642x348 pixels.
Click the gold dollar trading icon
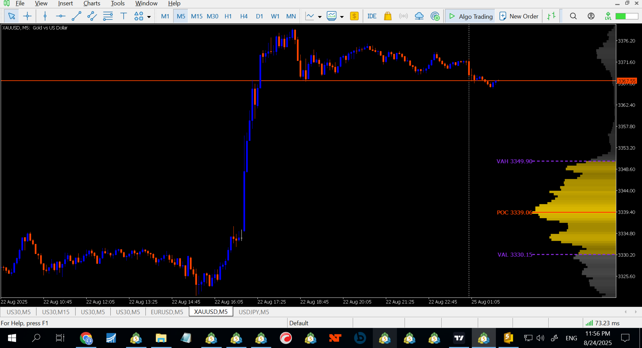[354, 16]
